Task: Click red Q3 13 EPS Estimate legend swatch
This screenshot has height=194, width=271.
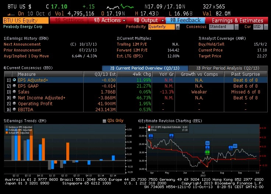Action: click(149, 127)
